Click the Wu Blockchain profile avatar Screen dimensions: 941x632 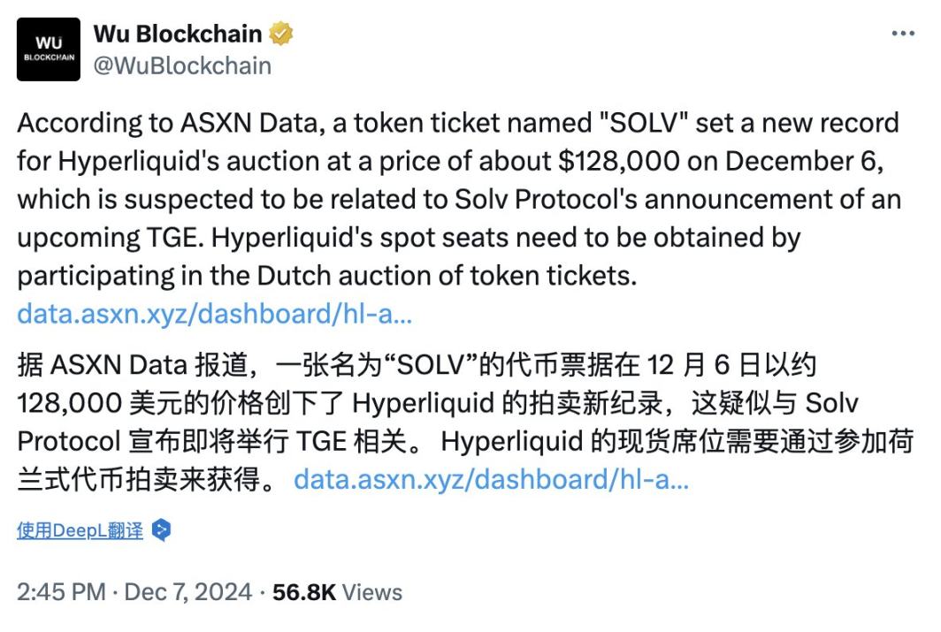pyautogui.click(x=49, y=48)
